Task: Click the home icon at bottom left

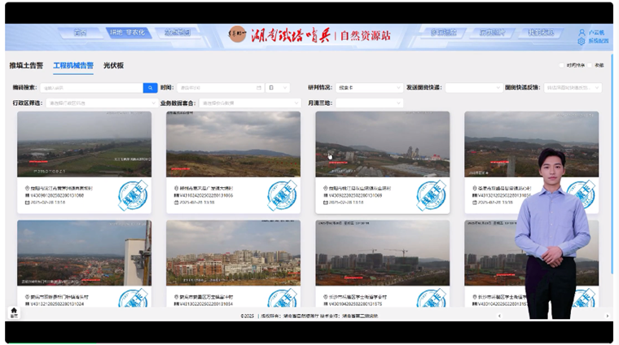Action: point(14,312)
